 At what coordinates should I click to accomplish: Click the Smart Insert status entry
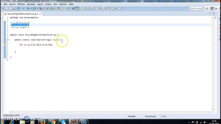pos(151,116)
